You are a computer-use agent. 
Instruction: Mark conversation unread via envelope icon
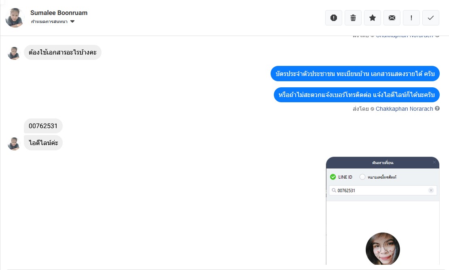point(392,18)
